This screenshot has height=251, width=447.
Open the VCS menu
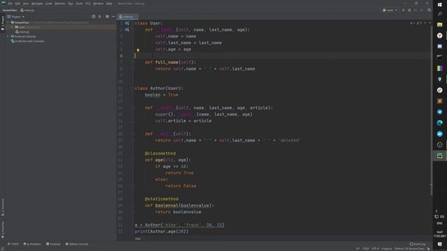(88, 3)
